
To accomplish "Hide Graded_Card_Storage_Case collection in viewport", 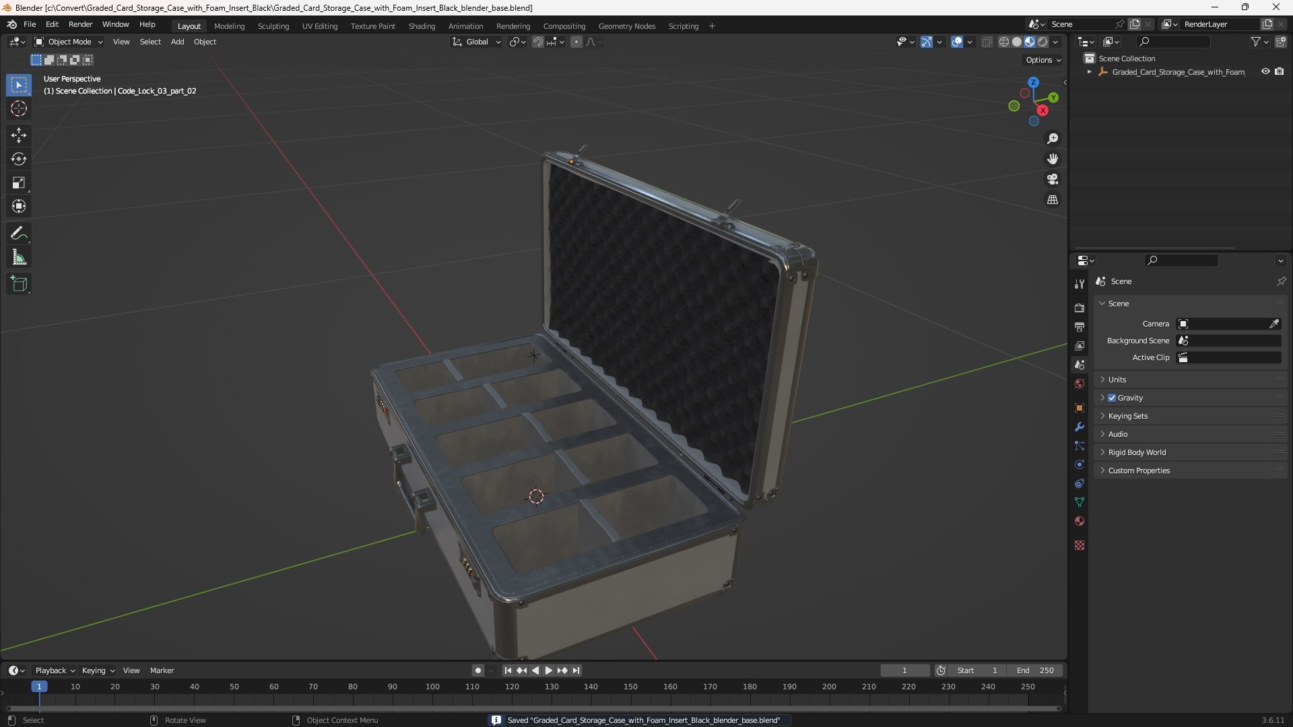I will [1265, 71].
